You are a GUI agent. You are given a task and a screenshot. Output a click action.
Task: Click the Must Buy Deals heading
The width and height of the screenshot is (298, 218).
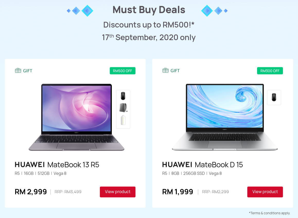(149, 10)
